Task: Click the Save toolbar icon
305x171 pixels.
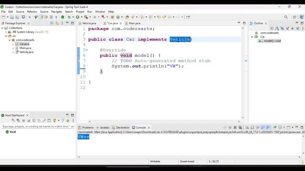Action: click(12, 17)
